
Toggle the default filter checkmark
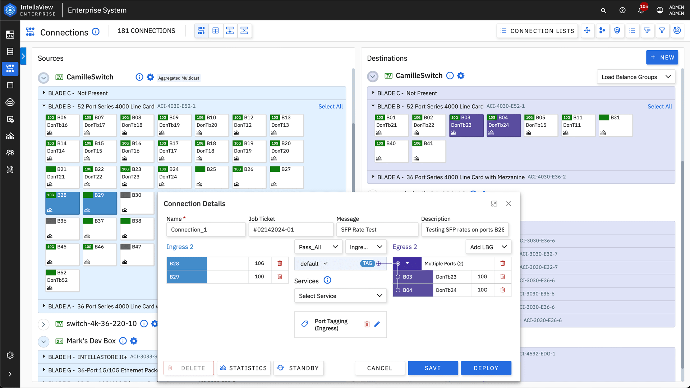pos(326,263)
